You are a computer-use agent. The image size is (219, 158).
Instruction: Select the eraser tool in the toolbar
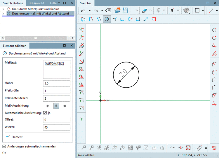(145, 10)
